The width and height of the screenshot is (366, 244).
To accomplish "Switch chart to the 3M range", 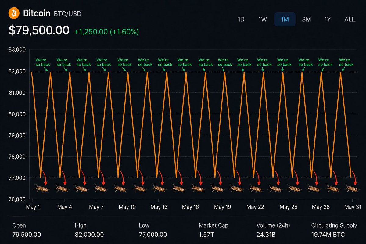I will tap(306, 19).
